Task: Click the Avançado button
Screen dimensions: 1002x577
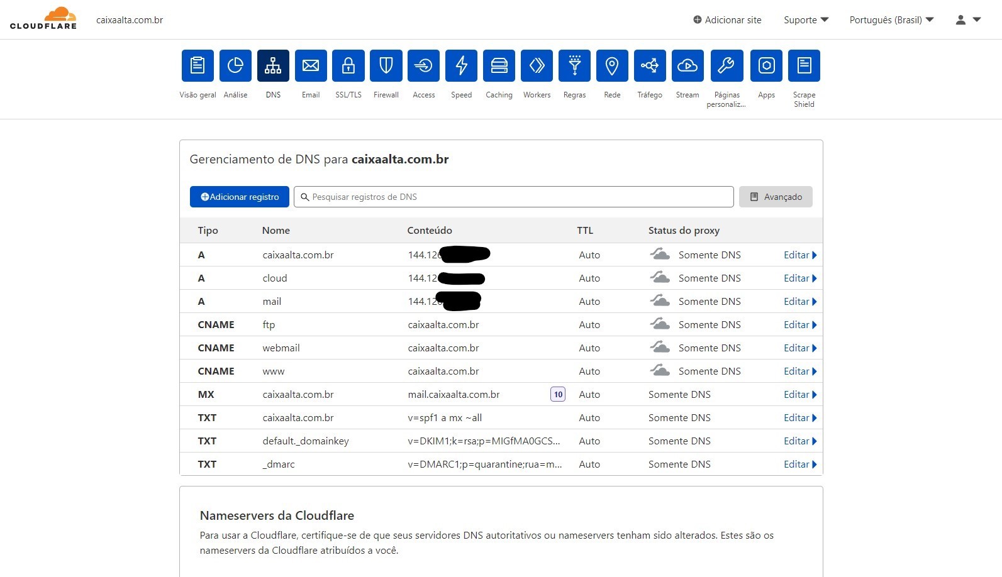Action: pos(776,197)
